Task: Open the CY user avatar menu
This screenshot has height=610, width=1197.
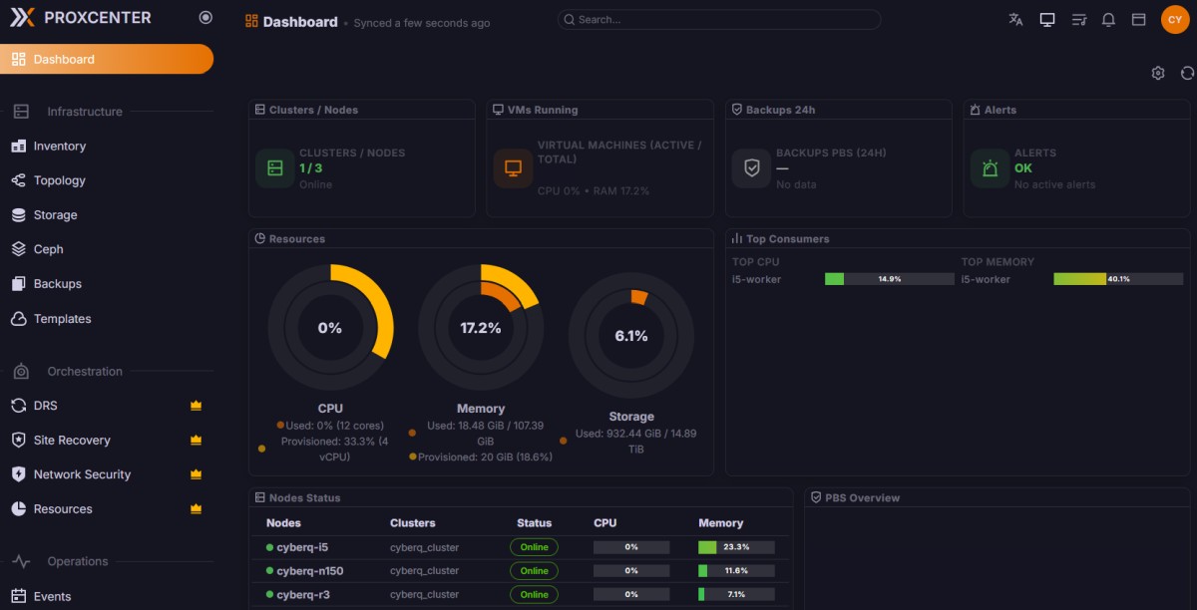Action: (x=1175, y=20)
